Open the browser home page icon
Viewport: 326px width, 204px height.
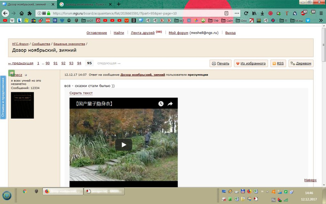pos(30,13)
